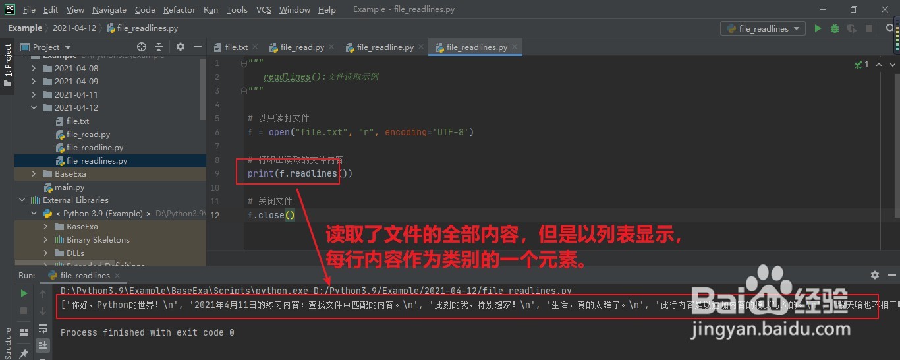Click the up arrow in Run panel toolbar
The image size is (900, 360).
click(43, 293)
